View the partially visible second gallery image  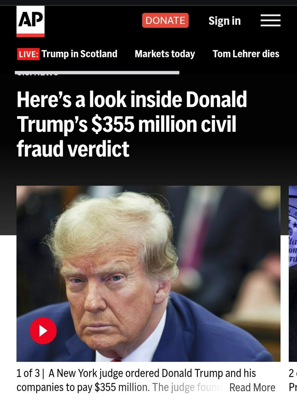(x=293, y=274)
